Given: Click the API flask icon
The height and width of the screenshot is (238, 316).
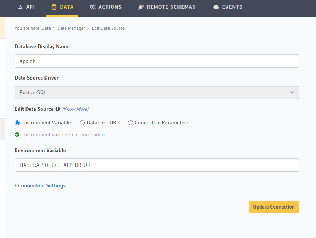Looking at the screenshot, I should pyautogui.click(x=20, y=7).
